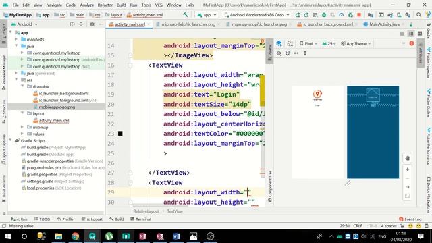Open Word from the Windows taskbar

pyautogui.click(x=176, y=236)
